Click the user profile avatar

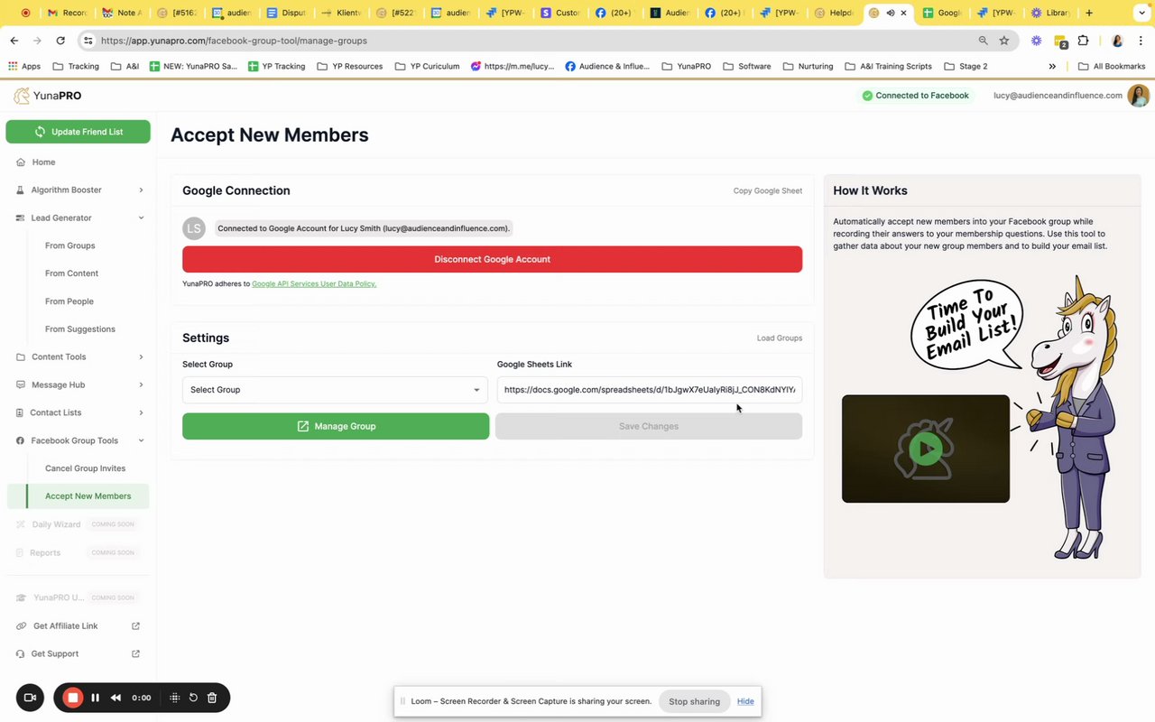click(x=1139, y=96)
